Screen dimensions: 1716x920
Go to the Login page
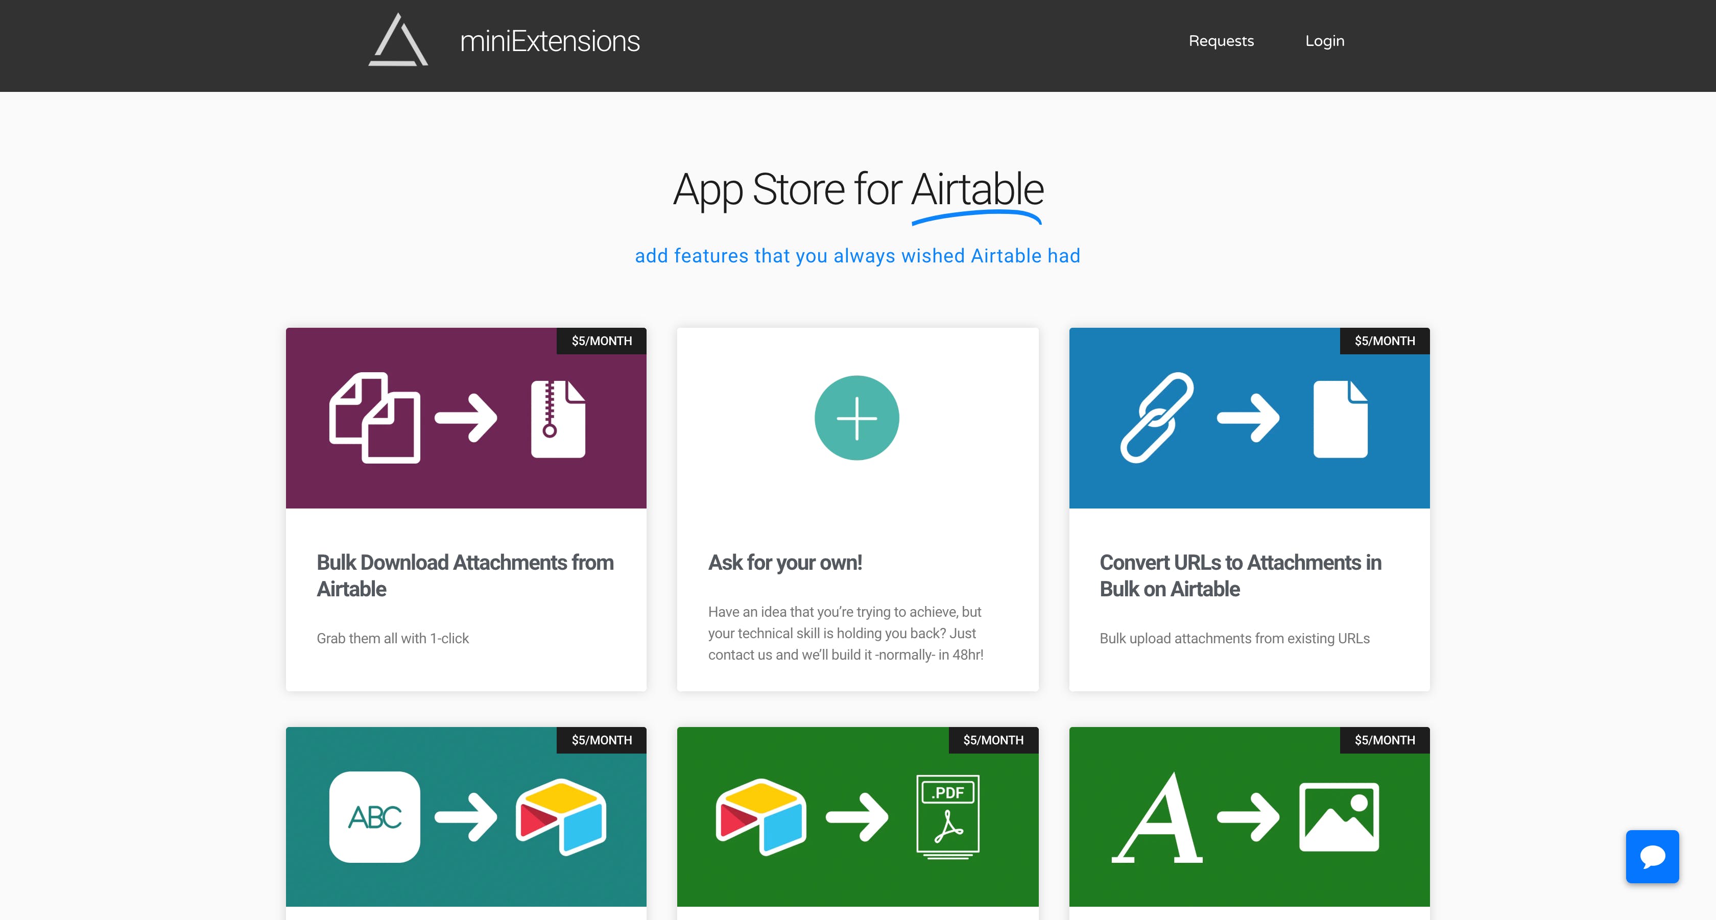coord(1324,41)
